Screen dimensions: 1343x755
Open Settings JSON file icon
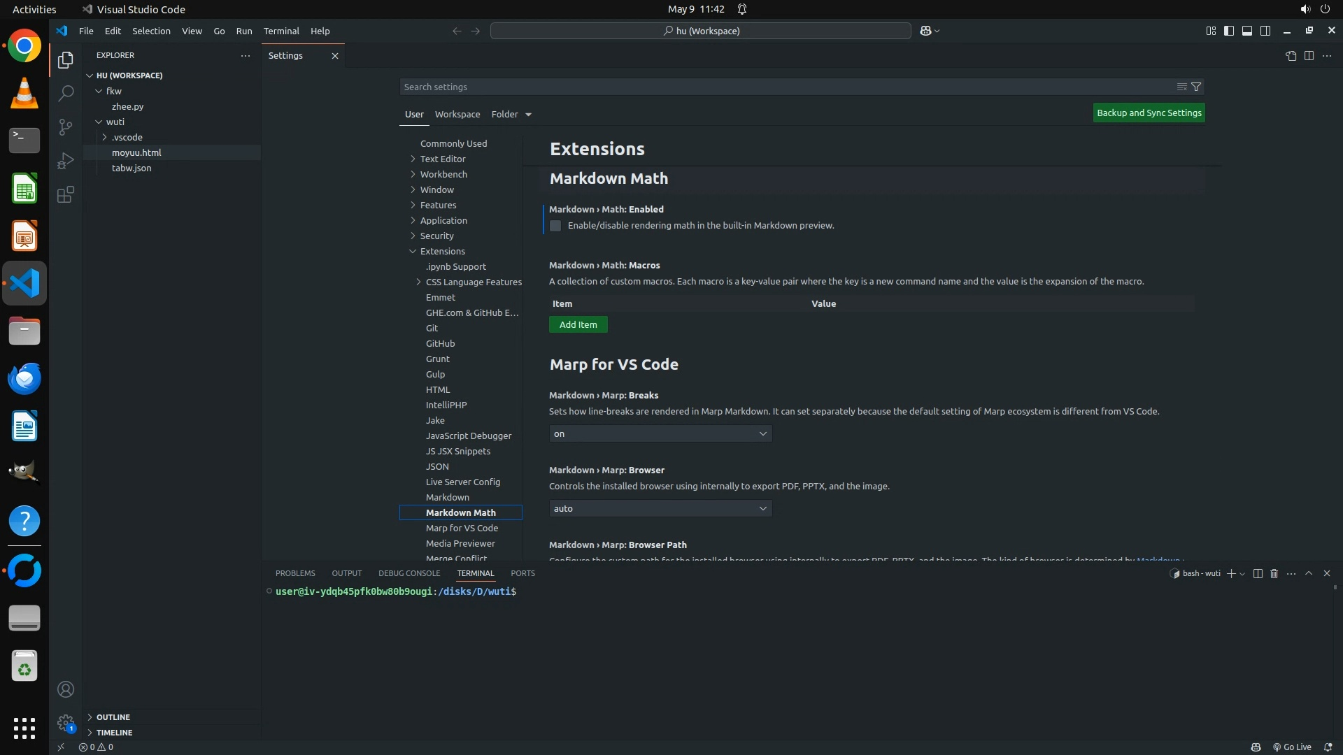[x=1291, y=56]
